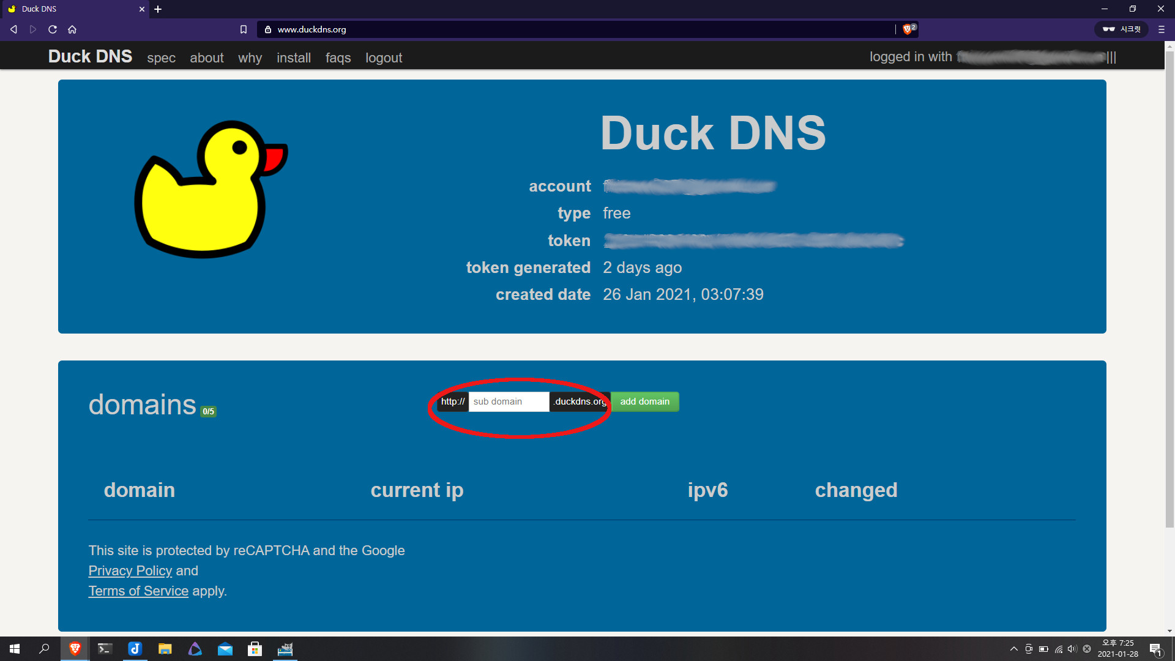1175x661 pixels.
Task: Open the Privacy Policy link
Action: tap(130, 570)
